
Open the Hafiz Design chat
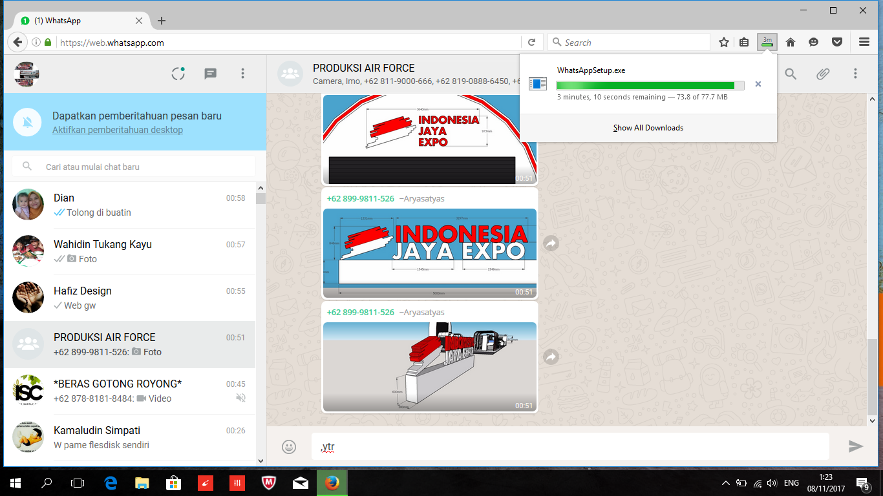click(x=130, y=298)
